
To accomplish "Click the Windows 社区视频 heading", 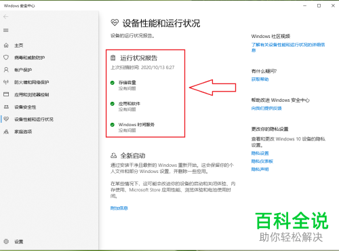I will [x=271, y=36].
